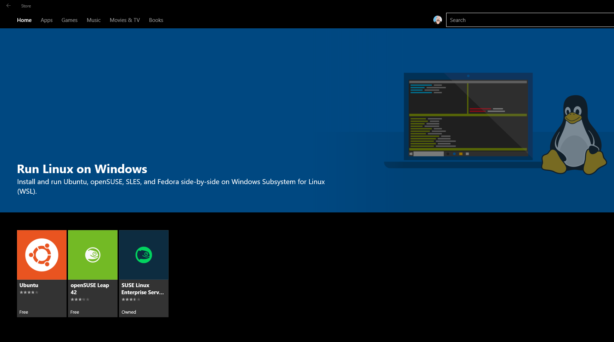Viewport: 614px width, 342px height.
Task: Switch to the Games tab
Action: (x=69, y=20)
